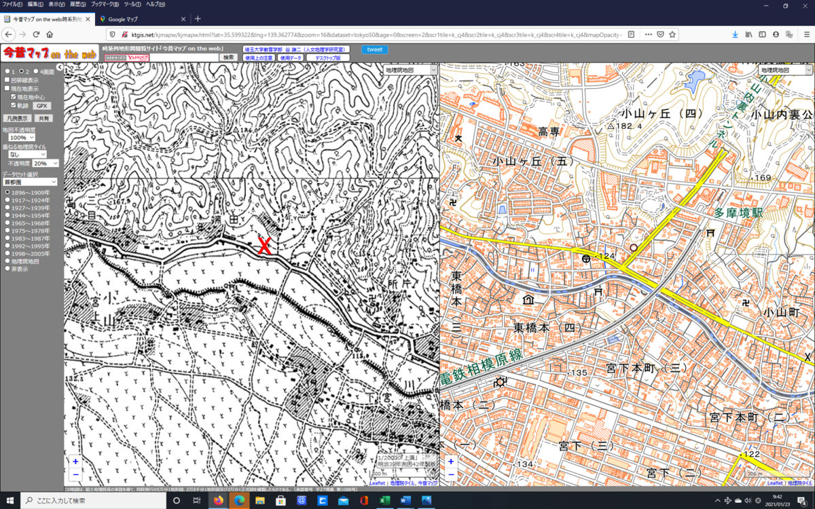Open Microsoft Store from the taskbar
Viewport: 815px width, 509px height.
tap(280, 500)
